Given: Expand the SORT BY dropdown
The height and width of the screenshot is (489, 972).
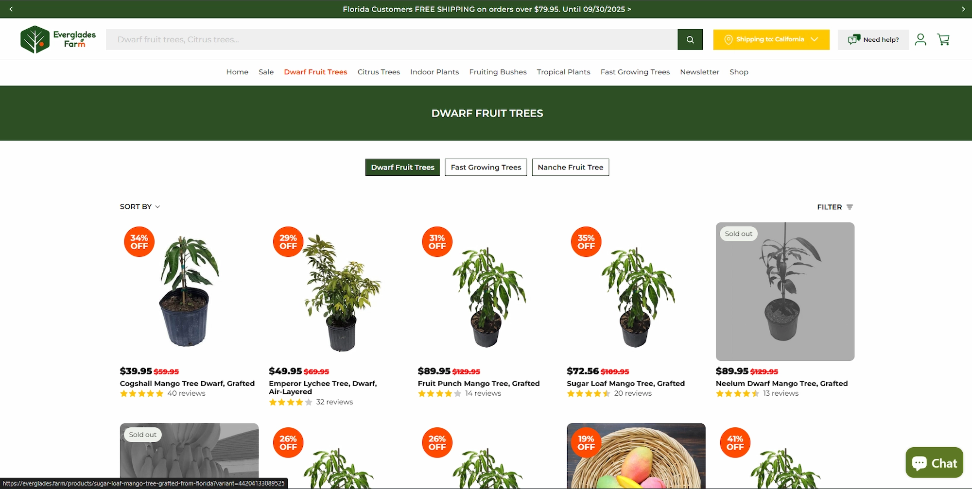Looking at the screenshot, I should pyautogui.click(x=140, y=206).
